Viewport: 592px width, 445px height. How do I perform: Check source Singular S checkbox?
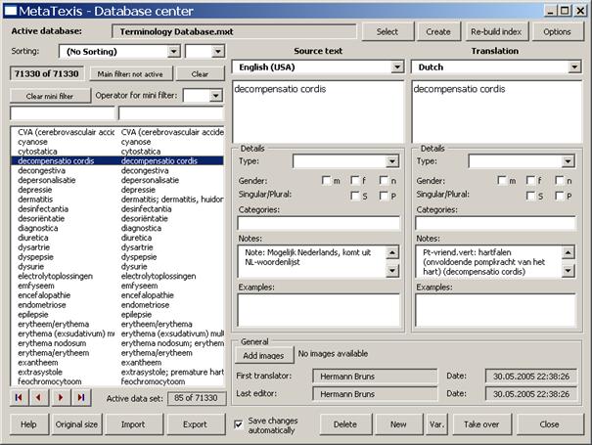click(x=355, y=196)
